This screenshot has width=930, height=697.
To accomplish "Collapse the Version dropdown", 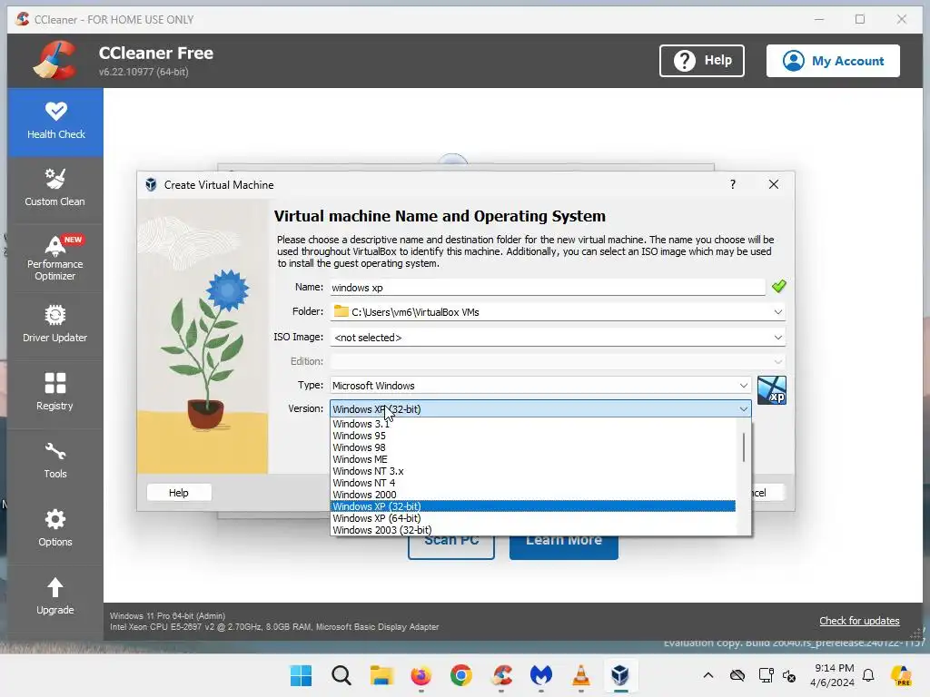I will (743, 409).
